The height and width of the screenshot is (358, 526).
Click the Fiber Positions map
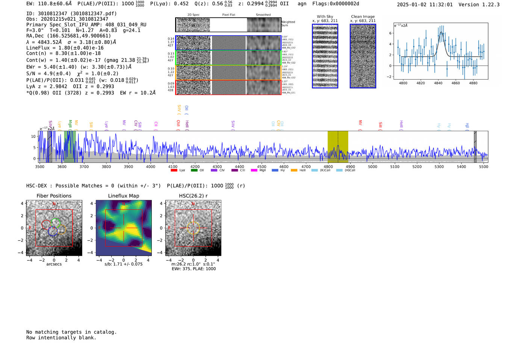point(54,228)
